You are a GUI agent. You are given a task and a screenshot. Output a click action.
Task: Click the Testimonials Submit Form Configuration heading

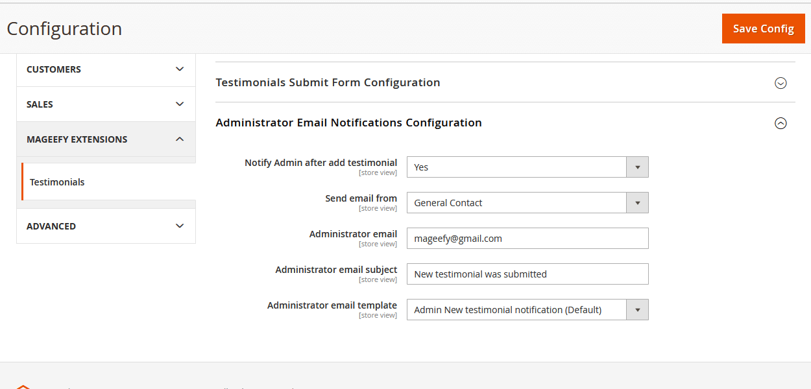pos(328,82)
